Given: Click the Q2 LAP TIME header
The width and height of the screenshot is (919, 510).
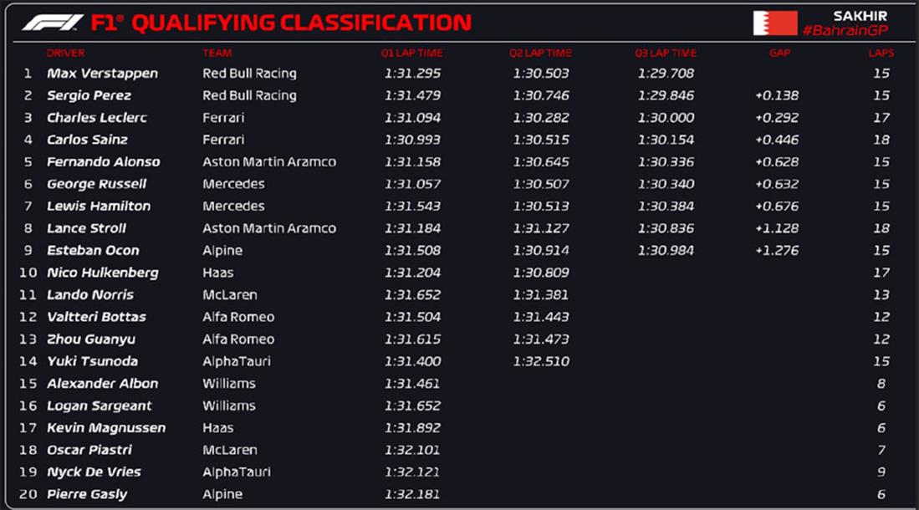Looking at the screenshot, I should [539, 54].
